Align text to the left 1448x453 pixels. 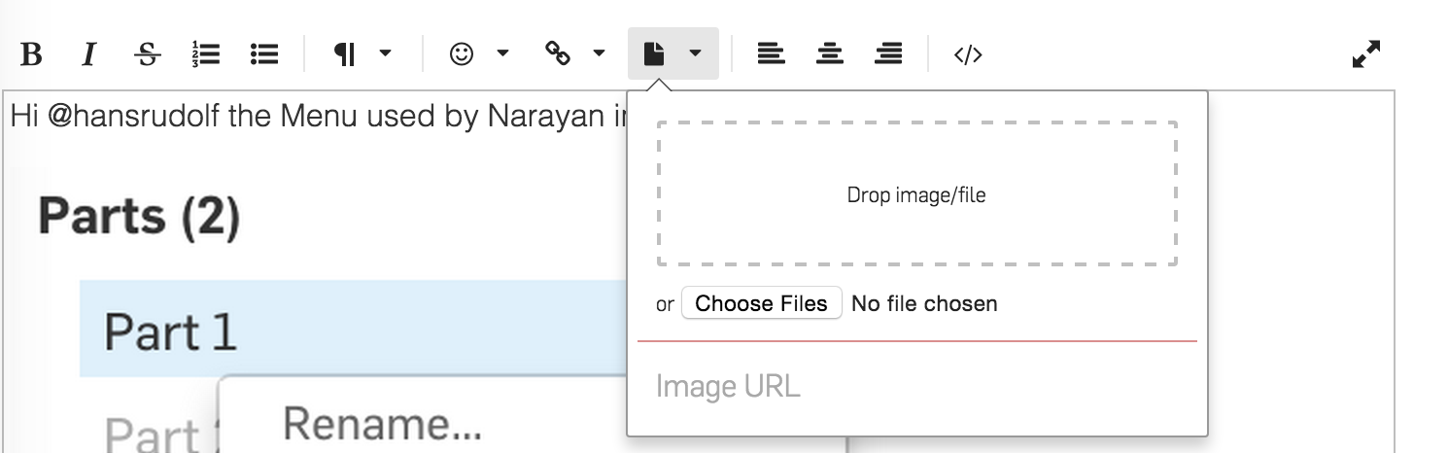[x=771, y=54]
